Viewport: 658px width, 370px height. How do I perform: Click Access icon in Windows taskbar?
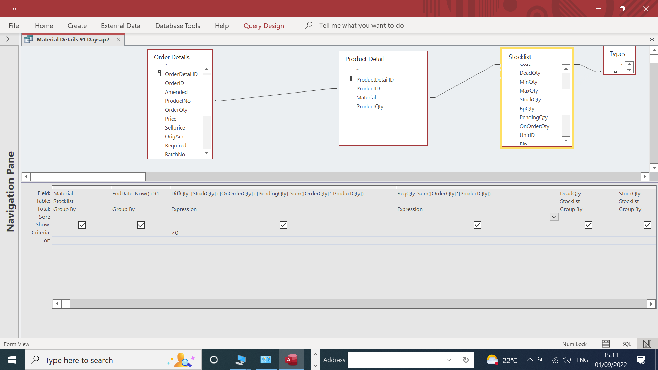pos(292,360)
